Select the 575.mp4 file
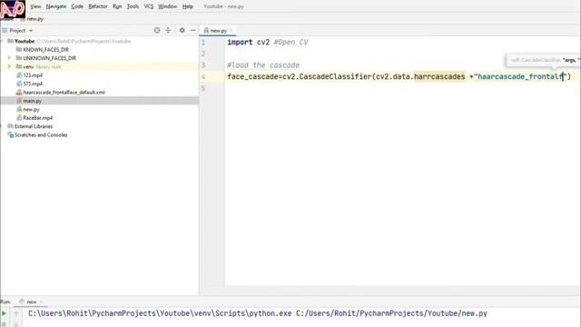The height and width of the screenshot is (327, 581). click(33, 84)
